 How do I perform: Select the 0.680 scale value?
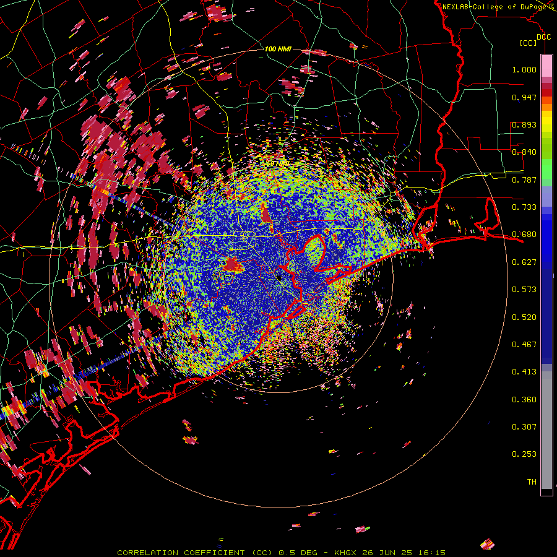524,235
